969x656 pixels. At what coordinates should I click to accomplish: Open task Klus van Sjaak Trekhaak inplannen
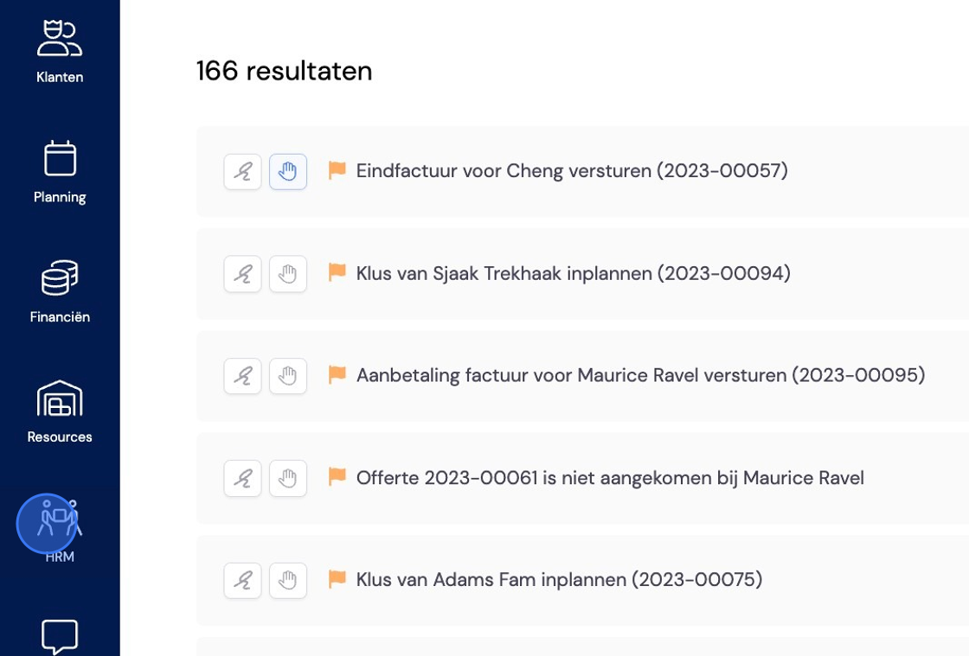(x=573, y=273)
